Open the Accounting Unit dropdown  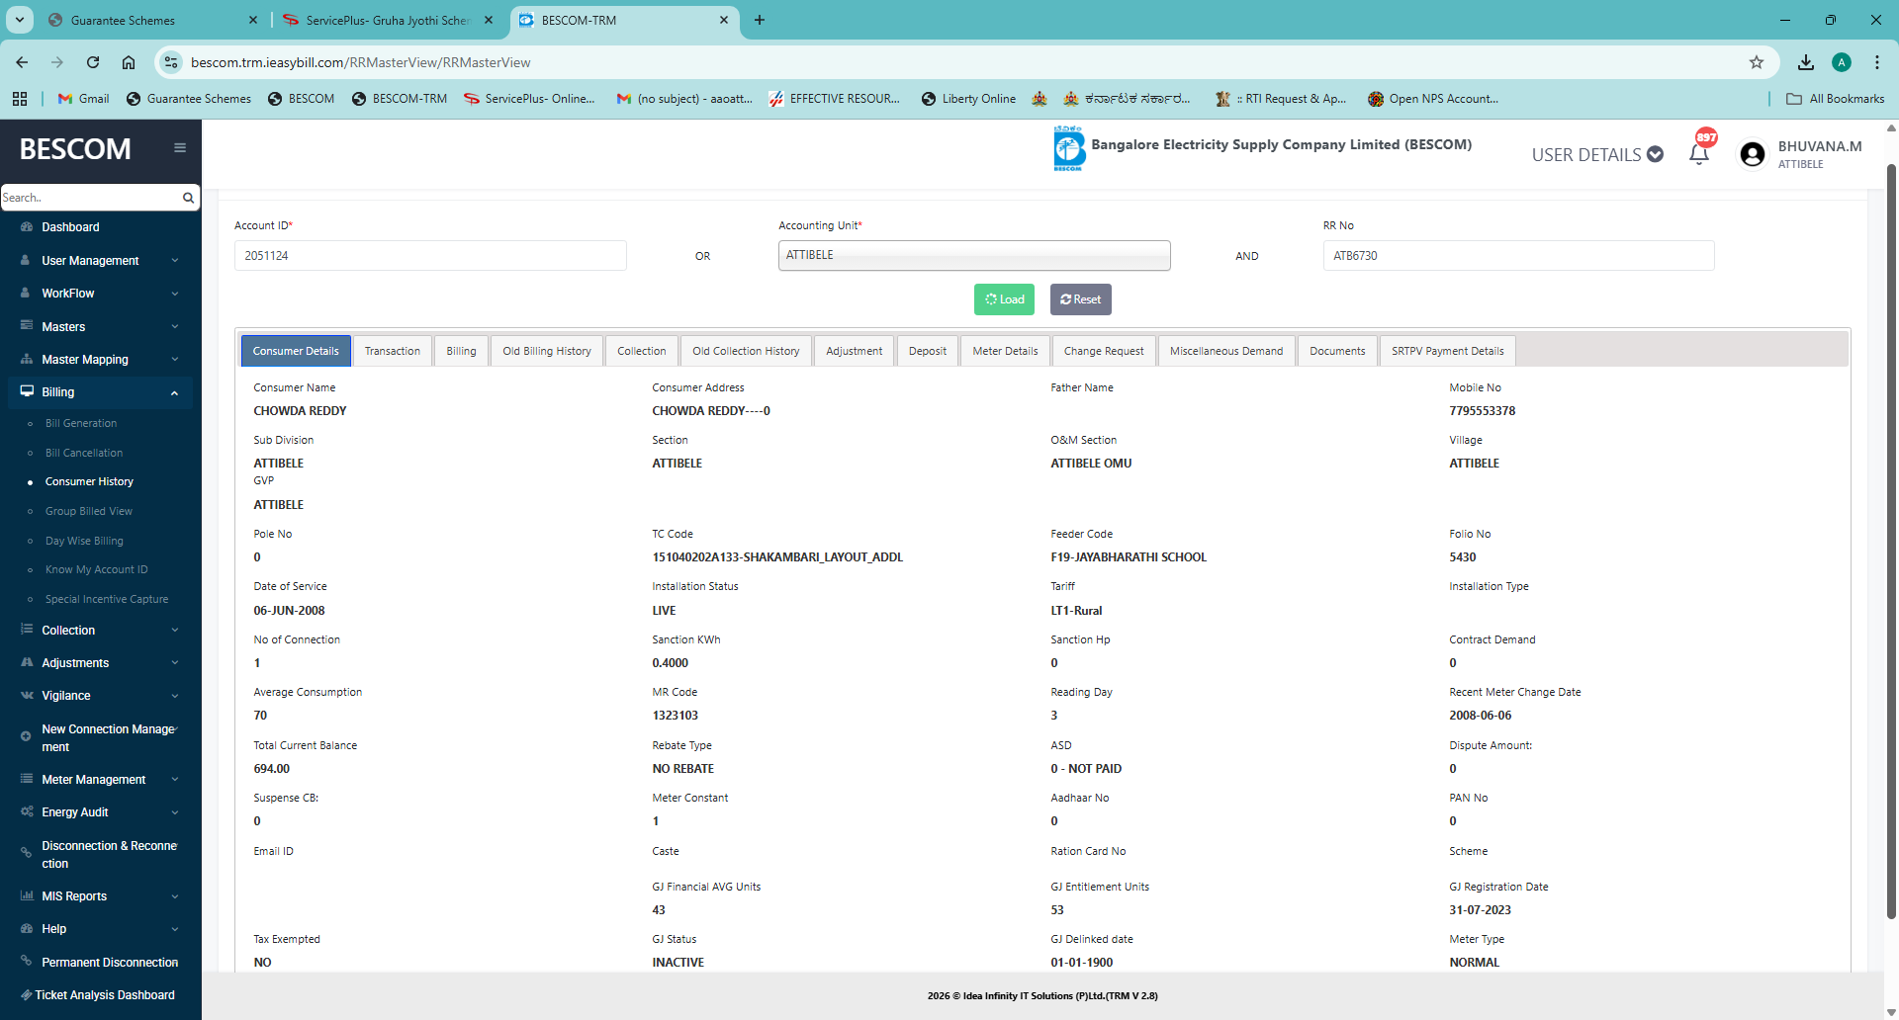(x=974, y=255)
